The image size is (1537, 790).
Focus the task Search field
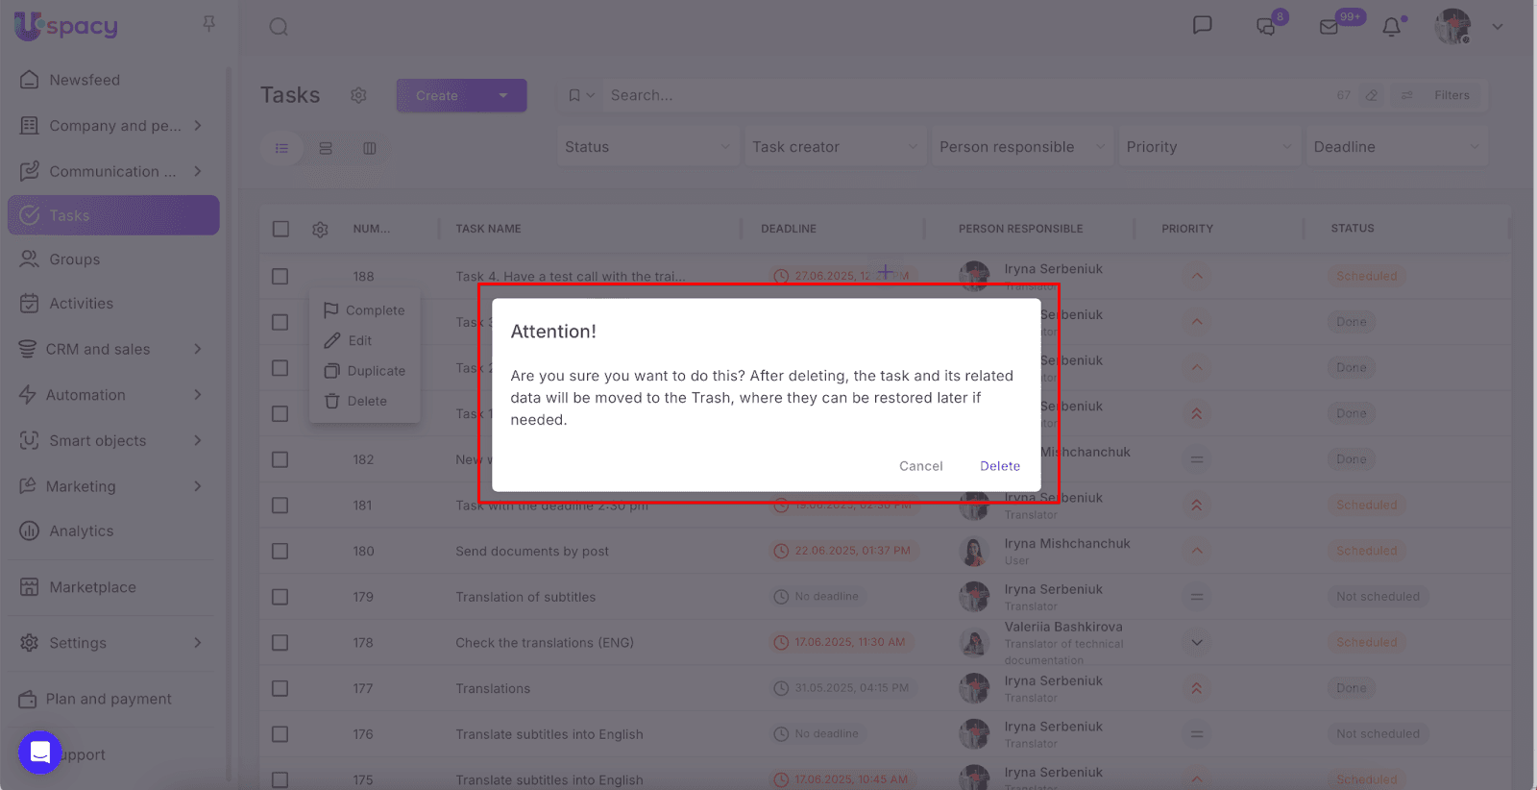point(965,95)
